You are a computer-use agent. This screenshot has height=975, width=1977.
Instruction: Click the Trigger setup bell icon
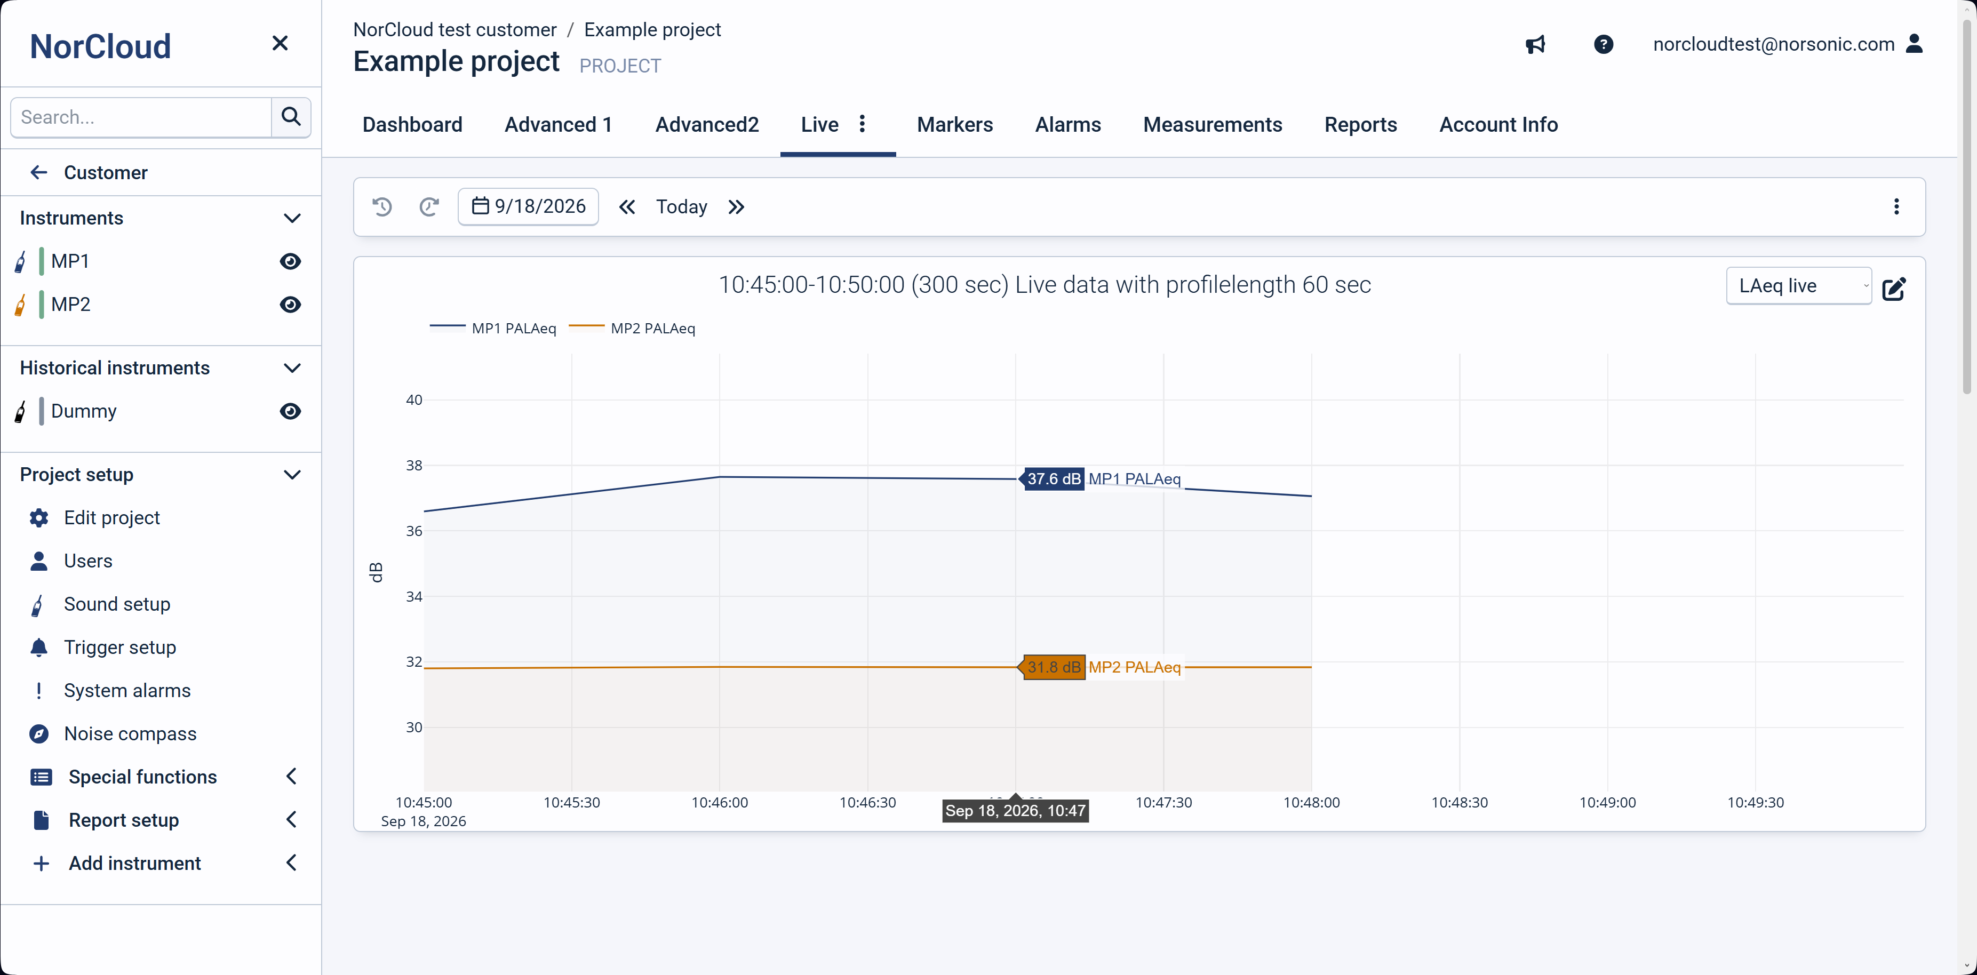click(x=39, y=648)
